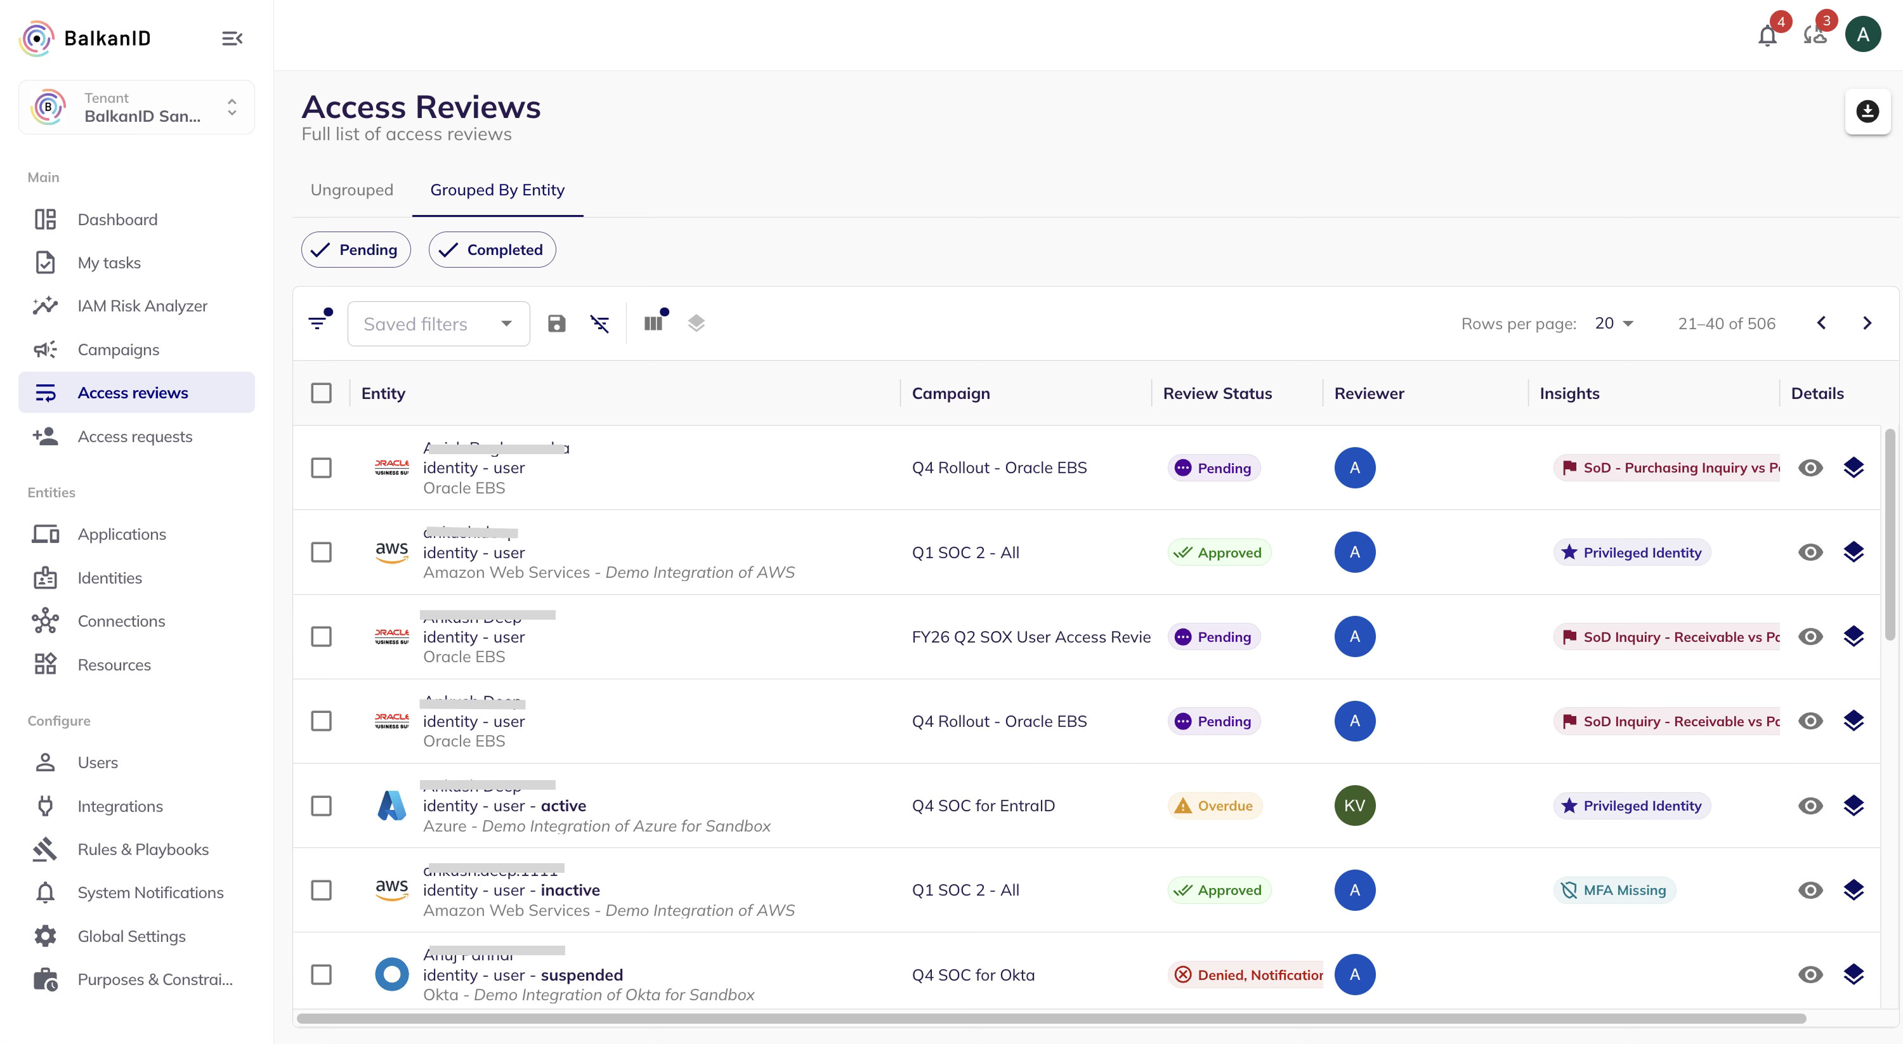View details eye icon for Overdue row
Viewport: 1903px width, 1044px height.
tap(1810, 806)
